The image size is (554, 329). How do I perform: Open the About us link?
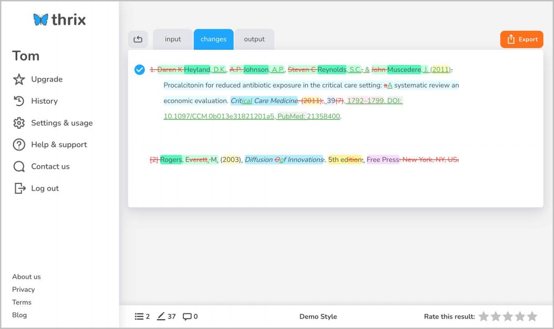pyautogui.click(x=27, y=277)
